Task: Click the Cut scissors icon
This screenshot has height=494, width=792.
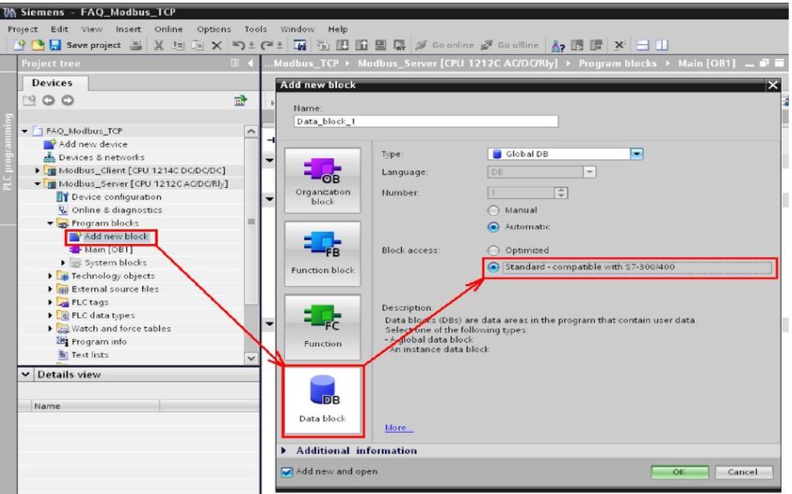Action: 159,45
